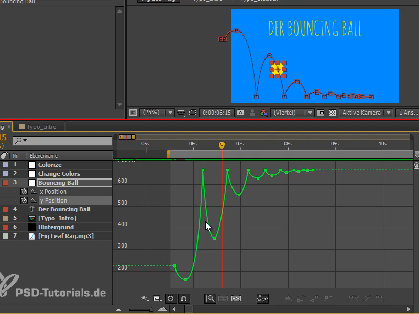Click the current time indicator on the ruler

[222, 145]
